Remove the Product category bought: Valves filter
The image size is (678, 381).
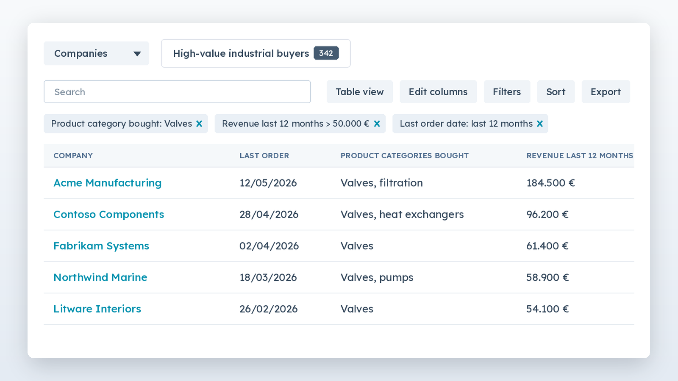point(199,124)
